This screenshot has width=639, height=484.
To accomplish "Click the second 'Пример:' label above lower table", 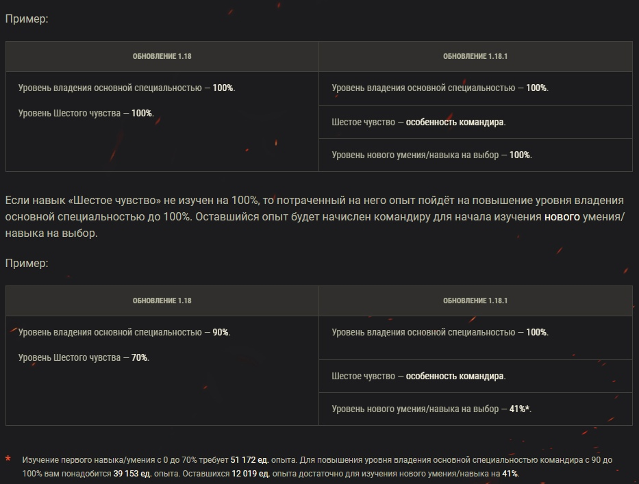I will click(x=27, y=263).
